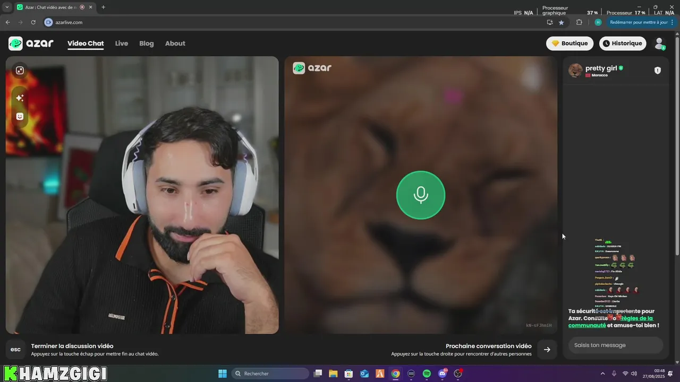Open the Chrome profile H avatar
The height and width of the screenshot is (382, 680).
click(598, 22)
